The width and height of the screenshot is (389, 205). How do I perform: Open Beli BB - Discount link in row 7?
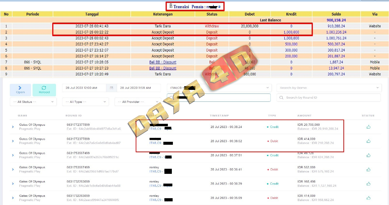tap(163, 62)
